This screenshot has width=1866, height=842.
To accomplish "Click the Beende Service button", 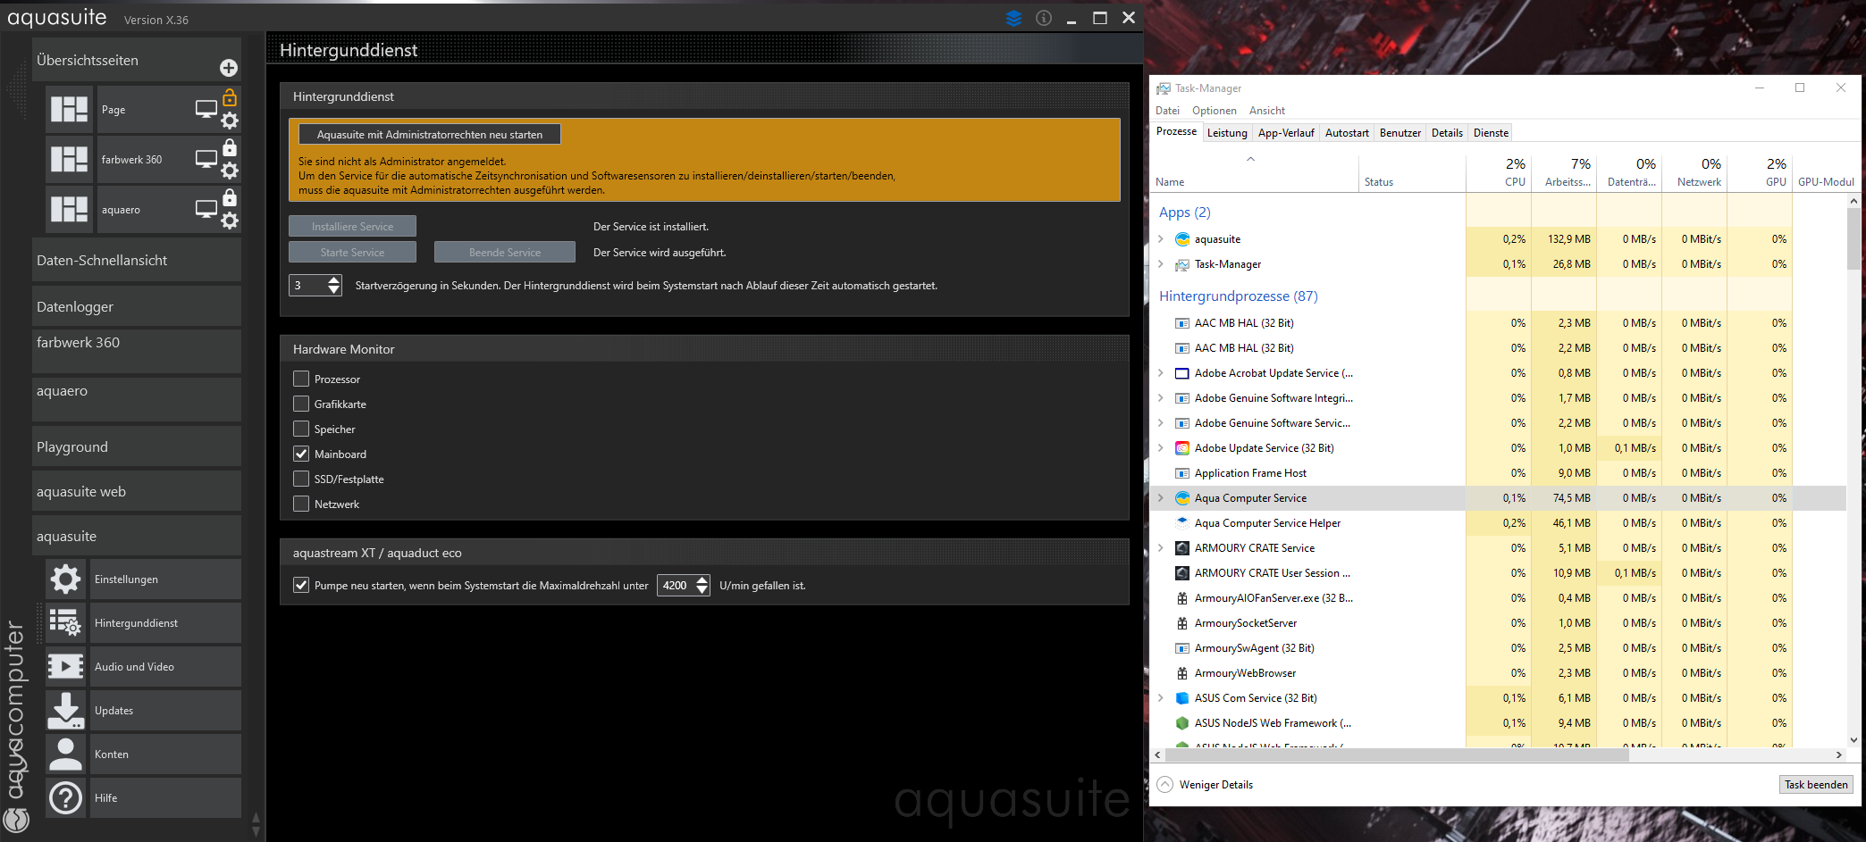I will [505, 253].
